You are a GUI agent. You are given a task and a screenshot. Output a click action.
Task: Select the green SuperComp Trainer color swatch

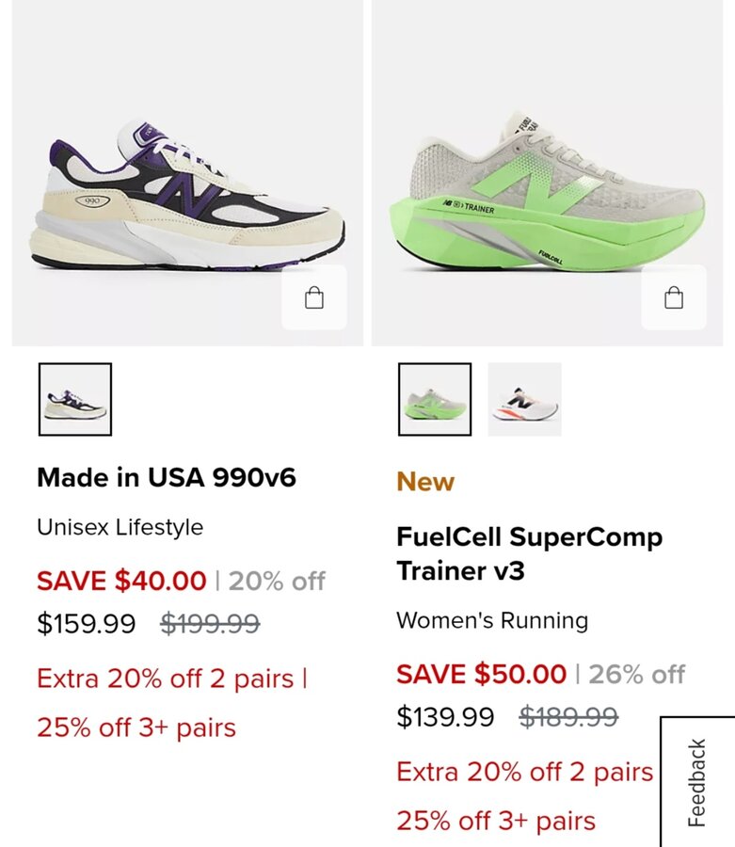tap(435, 399)
